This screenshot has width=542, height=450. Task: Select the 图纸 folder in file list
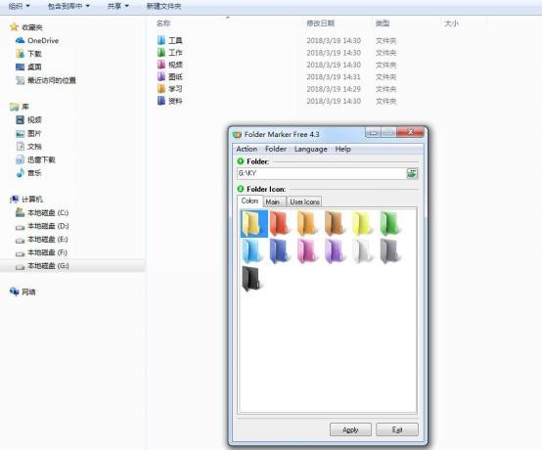tap(169, 76)
